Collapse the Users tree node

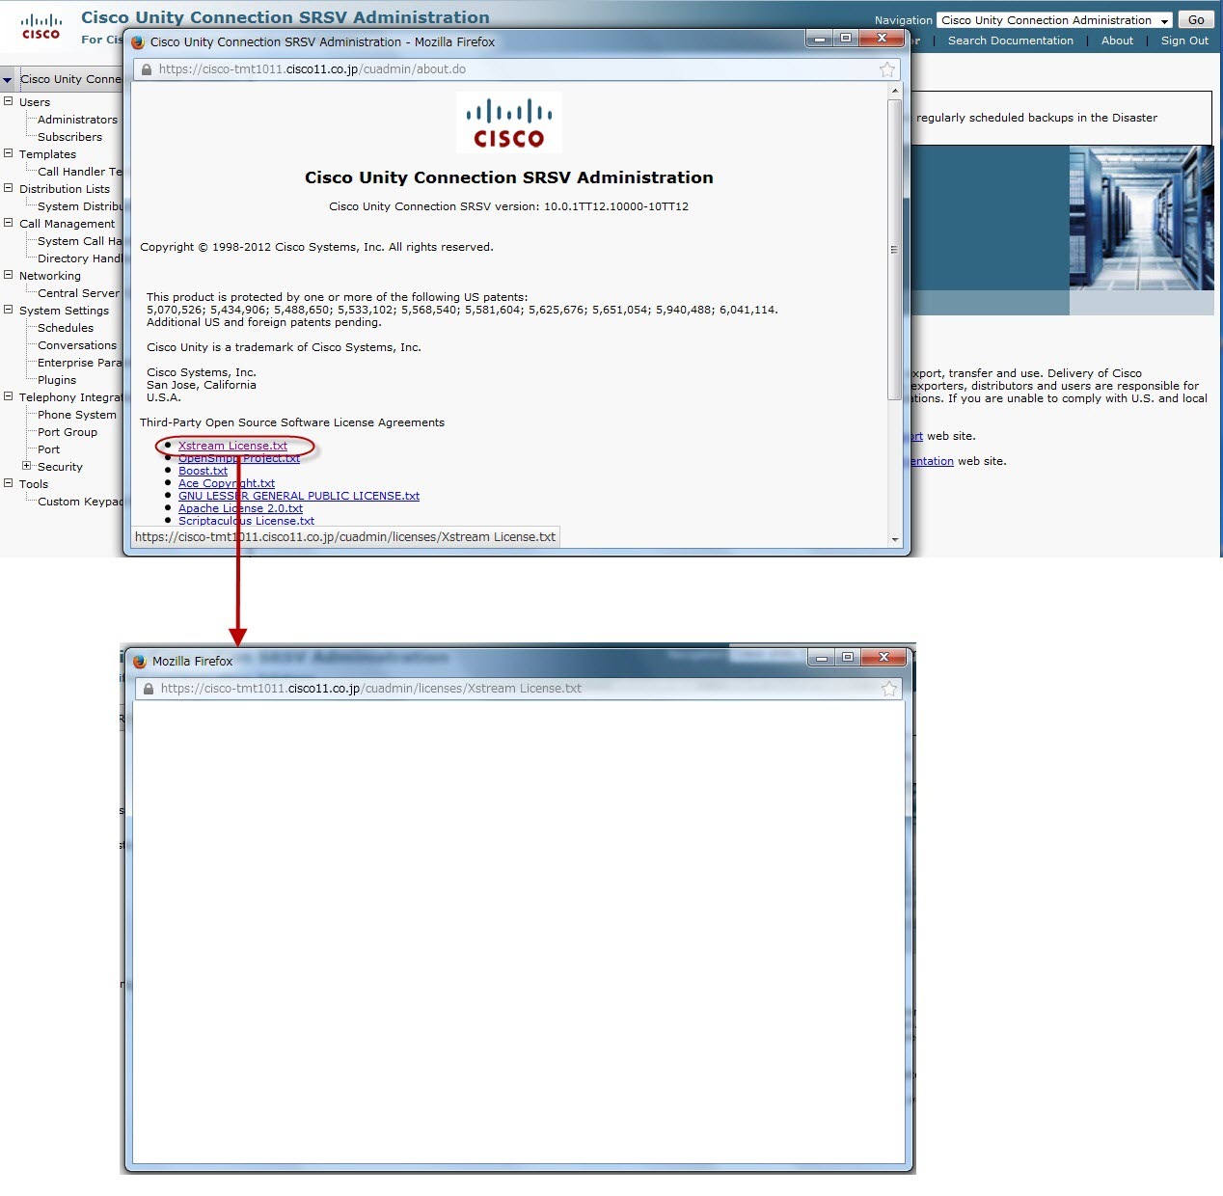[8, 101]
